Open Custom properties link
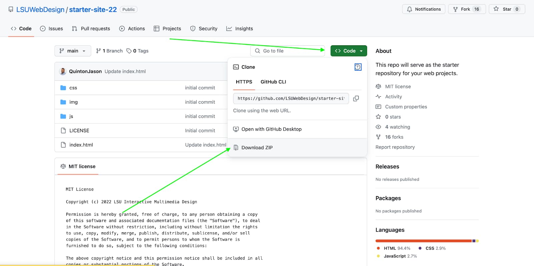The width and height of the screenshot is (534, 266). point(406,107)
